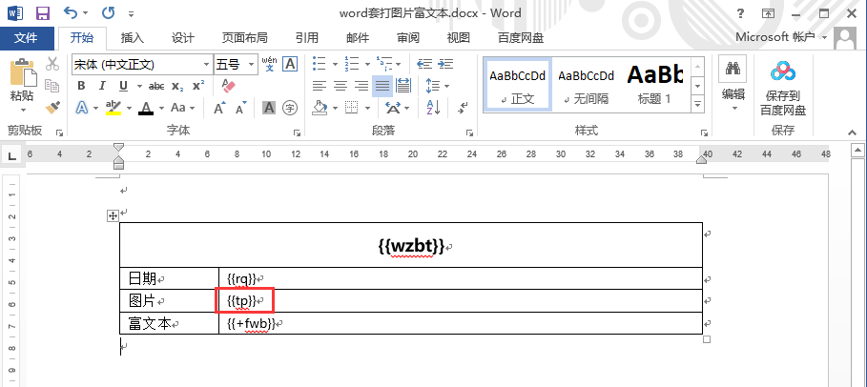Viewport: 867px width, 387px height.
Task: Click the Center alignment icon
Action: [340, 86]
